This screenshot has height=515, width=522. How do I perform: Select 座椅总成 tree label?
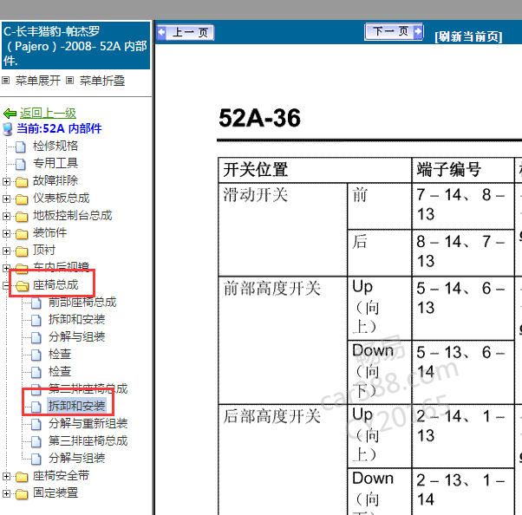coord(55,285)
